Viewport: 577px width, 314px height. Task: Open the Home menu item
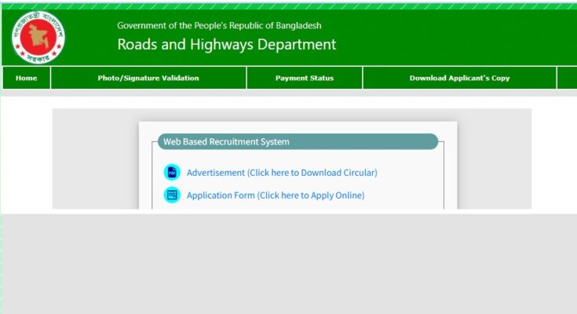coord(26,78)
